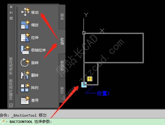Select the 移动 (Move) action tool
This screenshot has width=165, height=125.
point(30,12)
